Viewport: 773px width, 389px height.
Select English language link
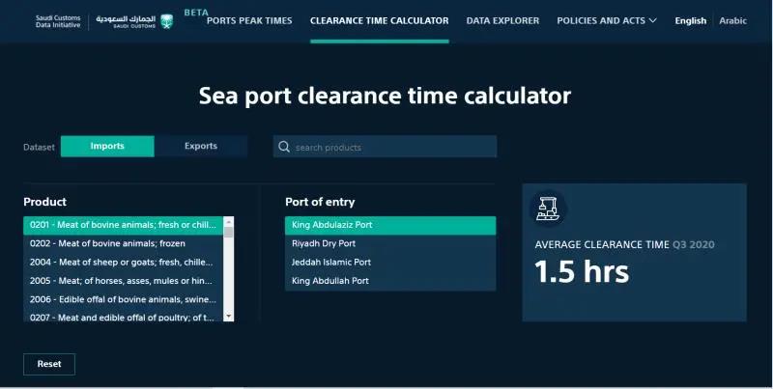point(691,20)
